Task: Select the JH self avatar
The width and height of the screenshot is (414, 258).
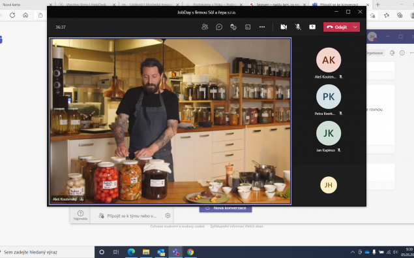Action: tap(329, 185)
